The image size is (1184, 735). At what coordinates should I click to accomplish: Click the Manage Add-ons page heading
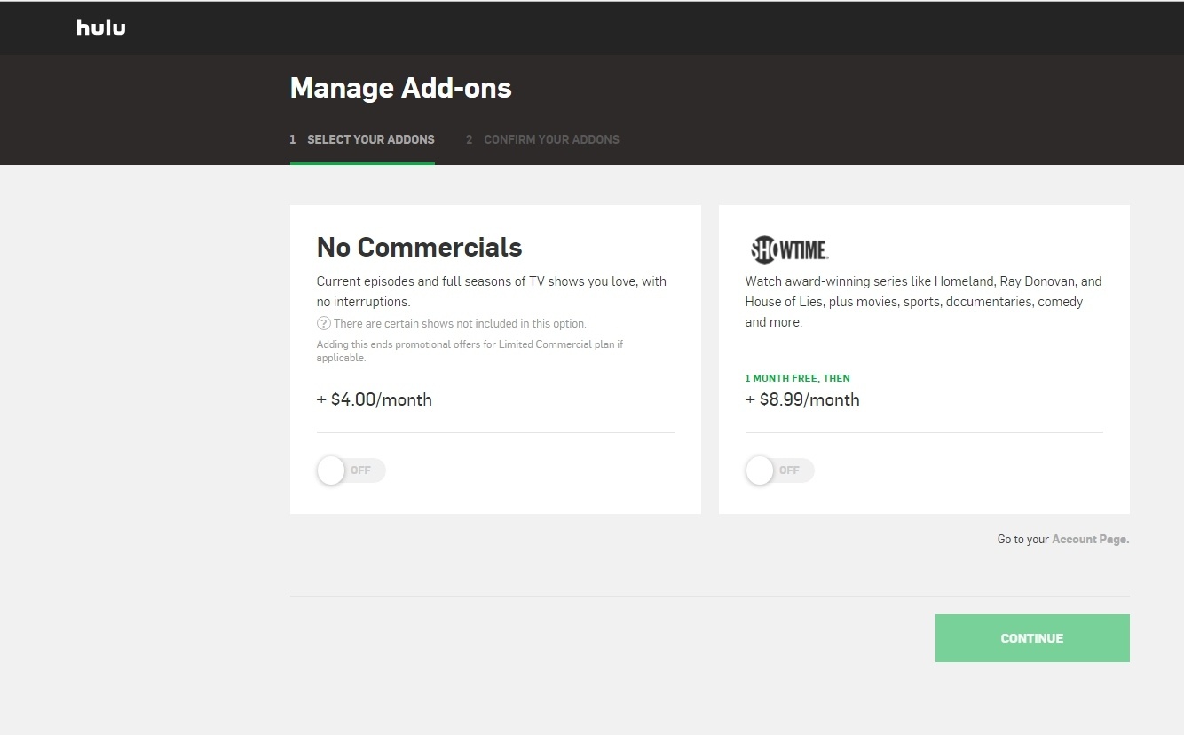400,88
